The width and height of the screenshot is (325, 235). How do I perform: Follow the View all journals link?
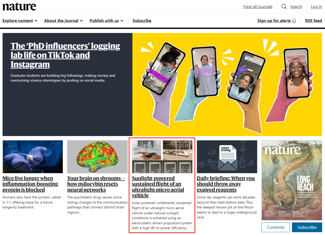[x=258, y=7]
